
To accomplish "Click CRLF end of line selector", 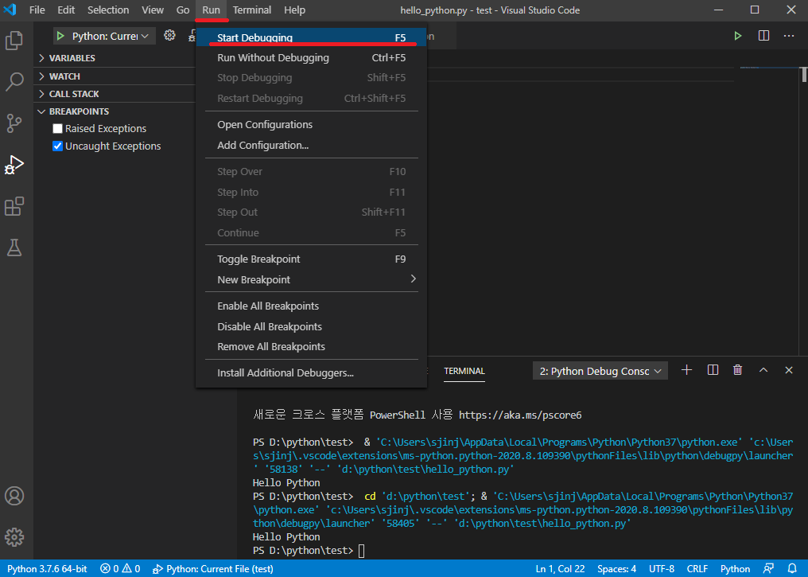I will point(697,569).
